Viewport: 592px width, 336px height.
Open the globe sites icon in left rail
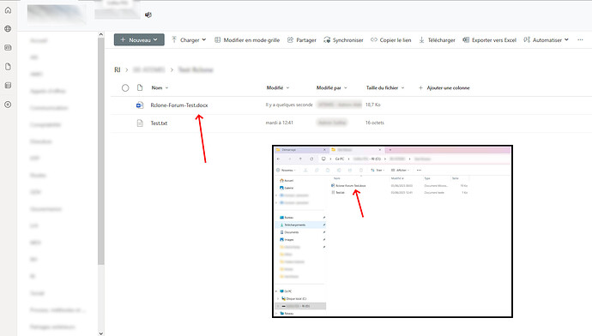click(8, 28)
